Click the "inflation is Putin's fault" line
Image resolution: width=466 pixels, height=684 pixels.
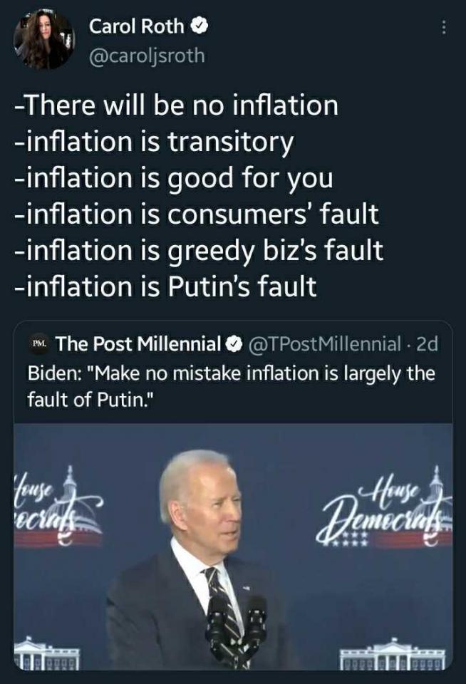tap(165, 287)
